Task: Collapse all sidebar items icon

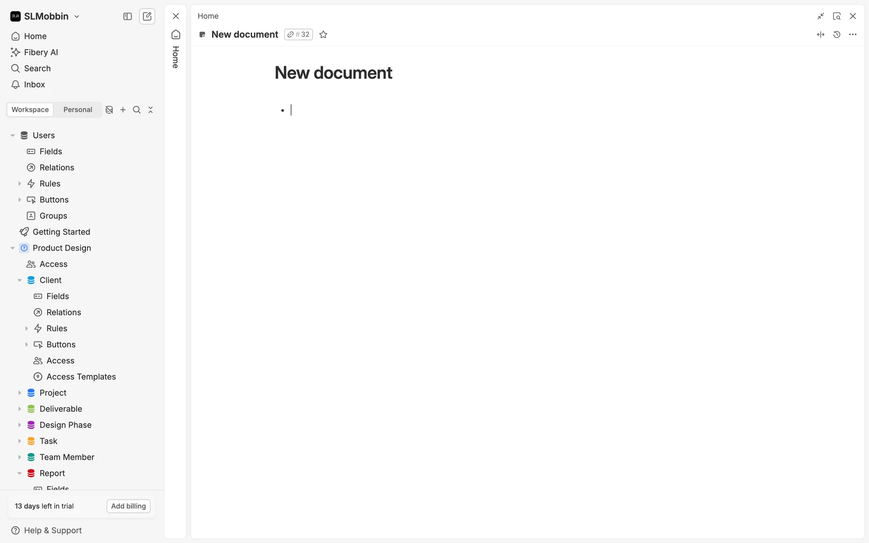Action: (x=151, y=110)
